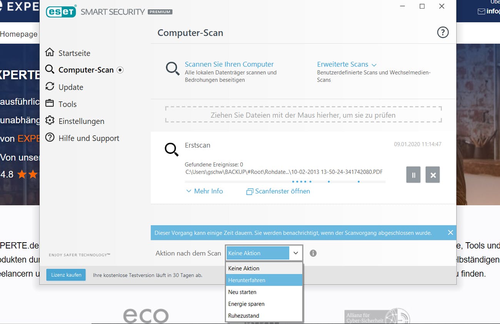The width and height of the screenshot is (500, 324).
Task: Click the Update refresh icon in sidebar
Action: tap(50, 87)
